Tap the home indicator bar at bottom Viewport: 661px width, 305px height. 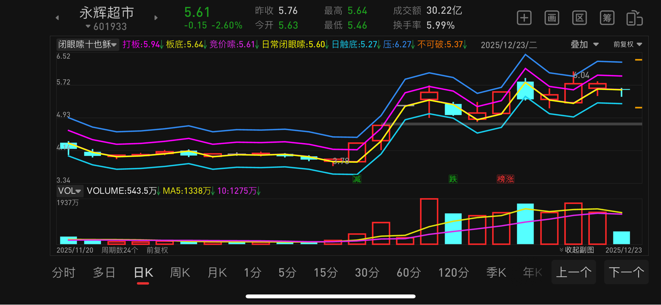click(331, 296)
